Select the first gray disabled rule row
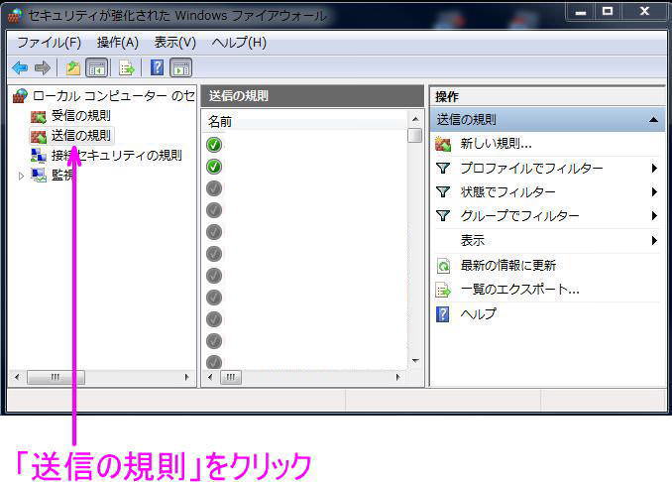This screenshot has width=672, height=482. (214, 188)
